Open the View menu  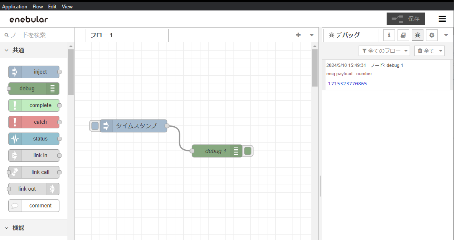click(x=67, y=6)
